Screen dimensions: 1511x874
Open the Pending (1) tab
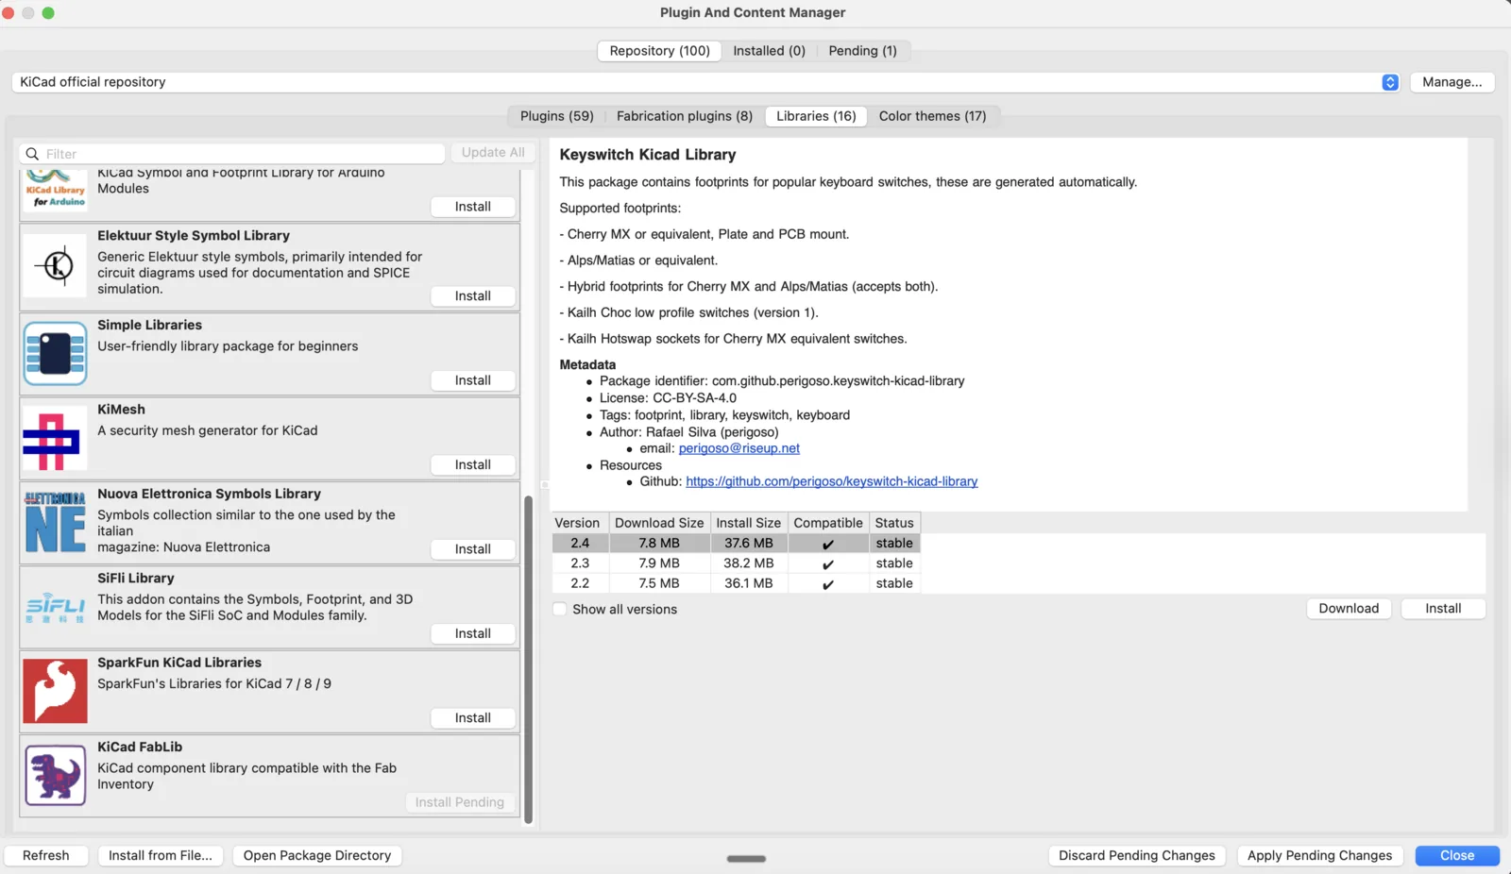point(862,51)
